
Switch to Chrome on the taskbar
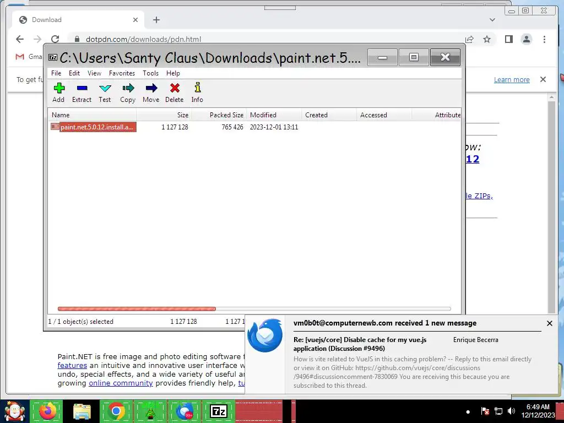116,411
